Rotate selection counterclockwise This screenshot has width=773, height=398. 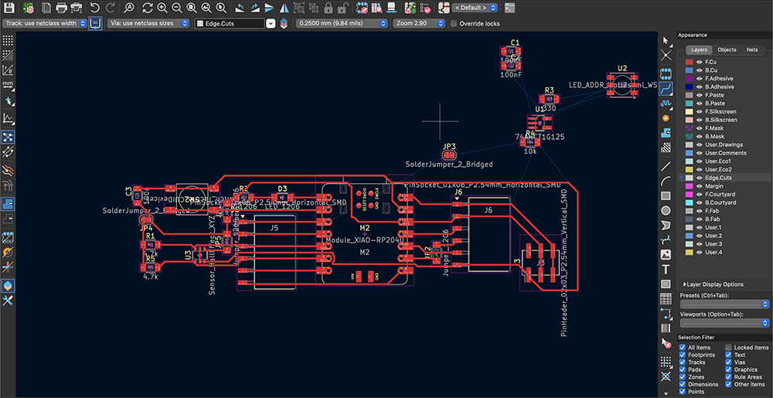tap(239, 8)
